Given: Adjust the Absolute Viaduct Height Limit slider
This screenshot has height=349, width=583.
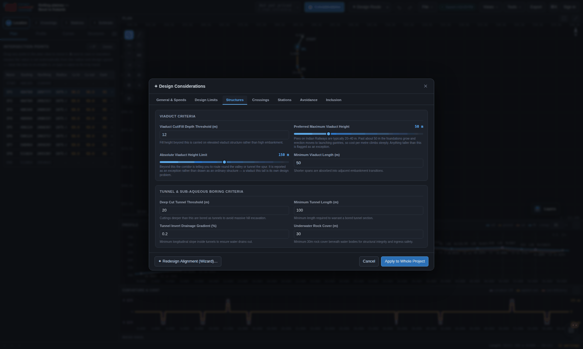Looking at the screenshot, I should [x=224, y=162].
